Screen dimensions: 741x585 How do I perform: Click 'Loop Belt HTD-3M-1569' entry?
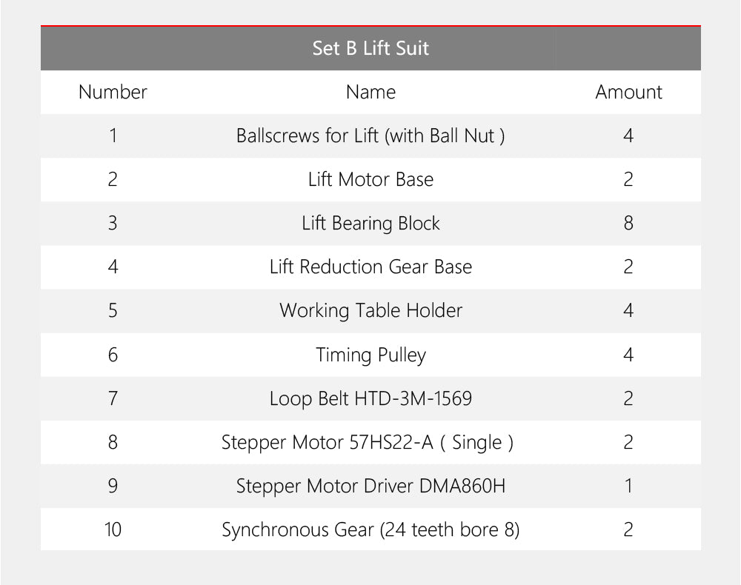point(370,399)
